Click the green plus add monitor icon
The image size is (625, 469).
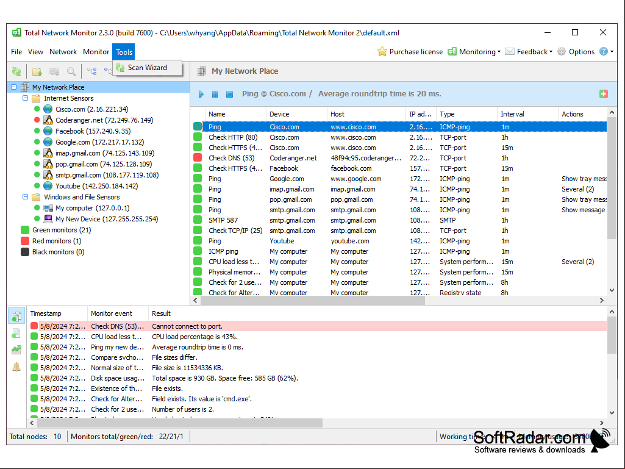[604, 94]
